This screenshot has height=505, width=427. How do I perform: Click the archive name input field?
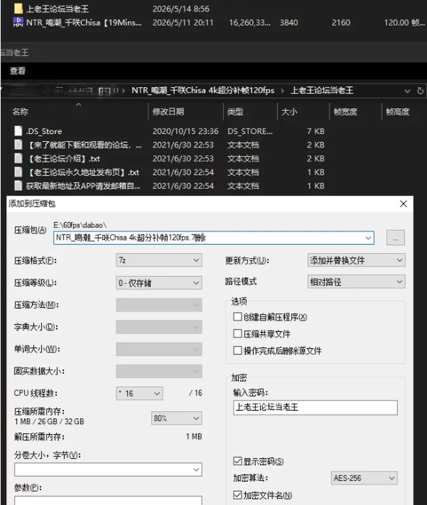click(x=213, y=238)
